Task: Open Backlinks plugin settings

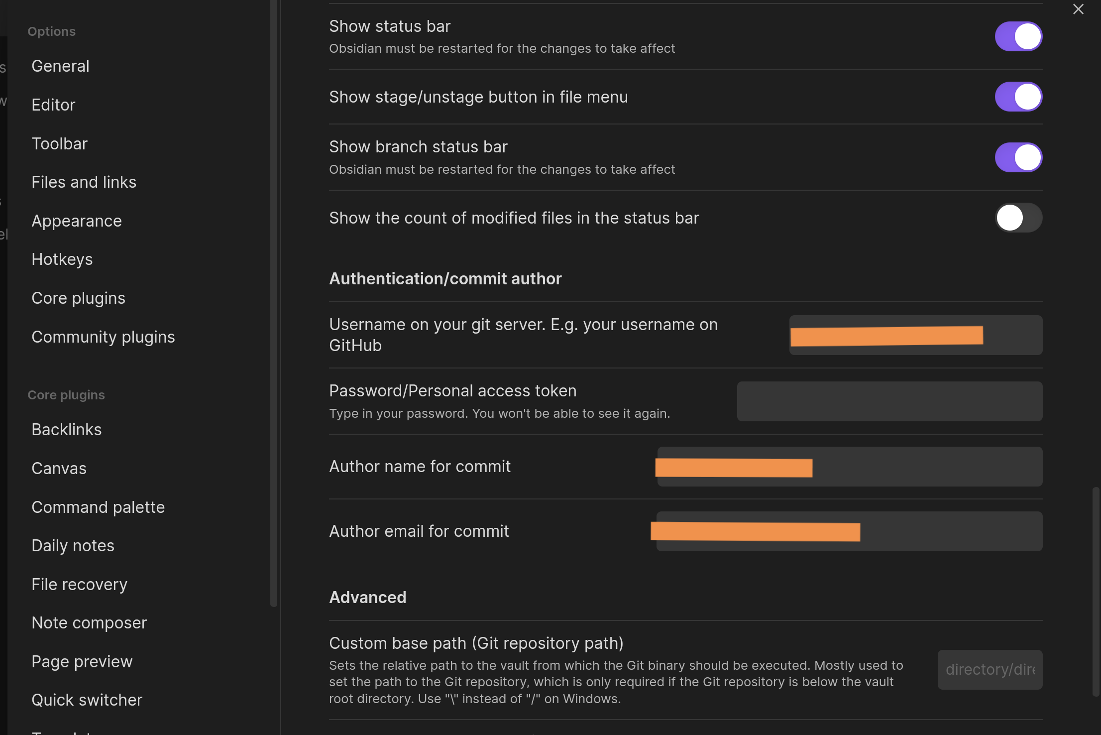Action: (x=66, y=430)
